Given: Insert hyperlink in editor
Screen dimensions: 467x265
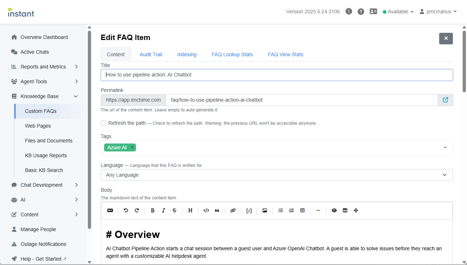Looking at the screenshot, I should point(233,211).
